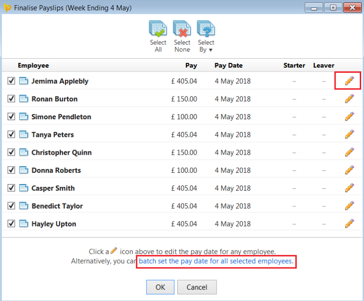
Task: Open payslip icon beside Donna Roberts
Action: [24, 170]
